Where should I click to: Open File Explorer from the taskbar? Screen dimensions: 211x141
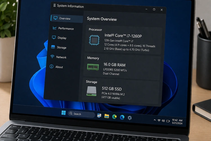(x=107, y=116)
